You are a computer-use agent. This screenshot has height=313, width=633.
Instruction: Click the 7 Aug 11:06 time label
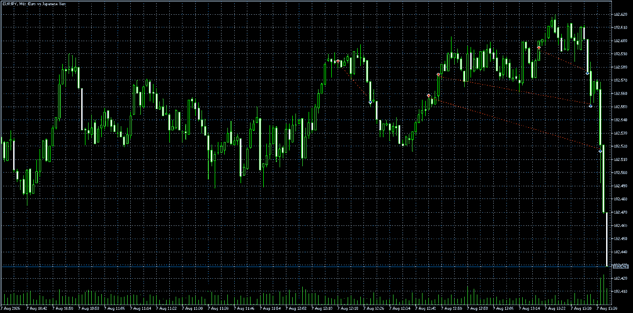[113, 308]
